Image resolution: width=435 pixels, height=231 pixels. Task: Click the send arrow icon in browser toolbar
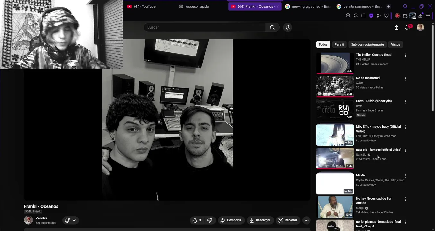point(379,16)
